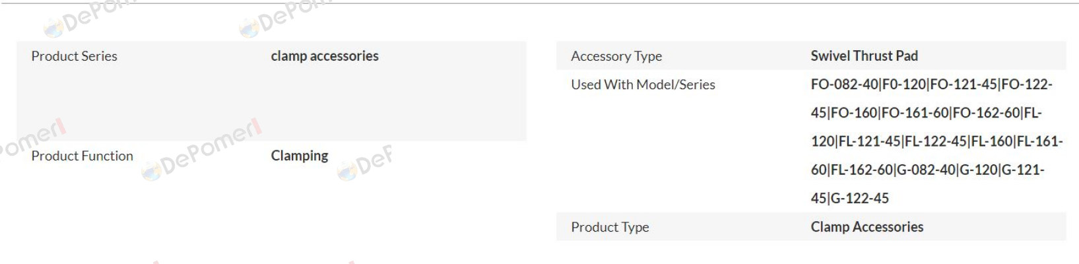Click the DePomer watermark logo near Clamping
The image size is (1079, 264).
(364, 163)
